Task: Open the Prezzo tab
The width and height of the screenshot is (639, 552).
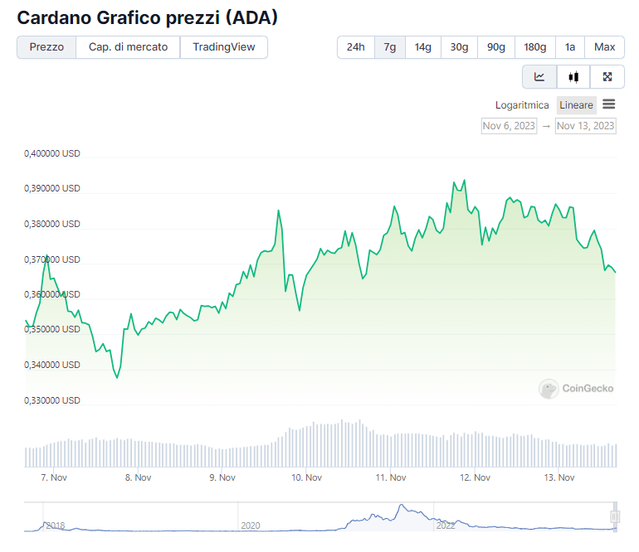Action: (x=46, y=47)
